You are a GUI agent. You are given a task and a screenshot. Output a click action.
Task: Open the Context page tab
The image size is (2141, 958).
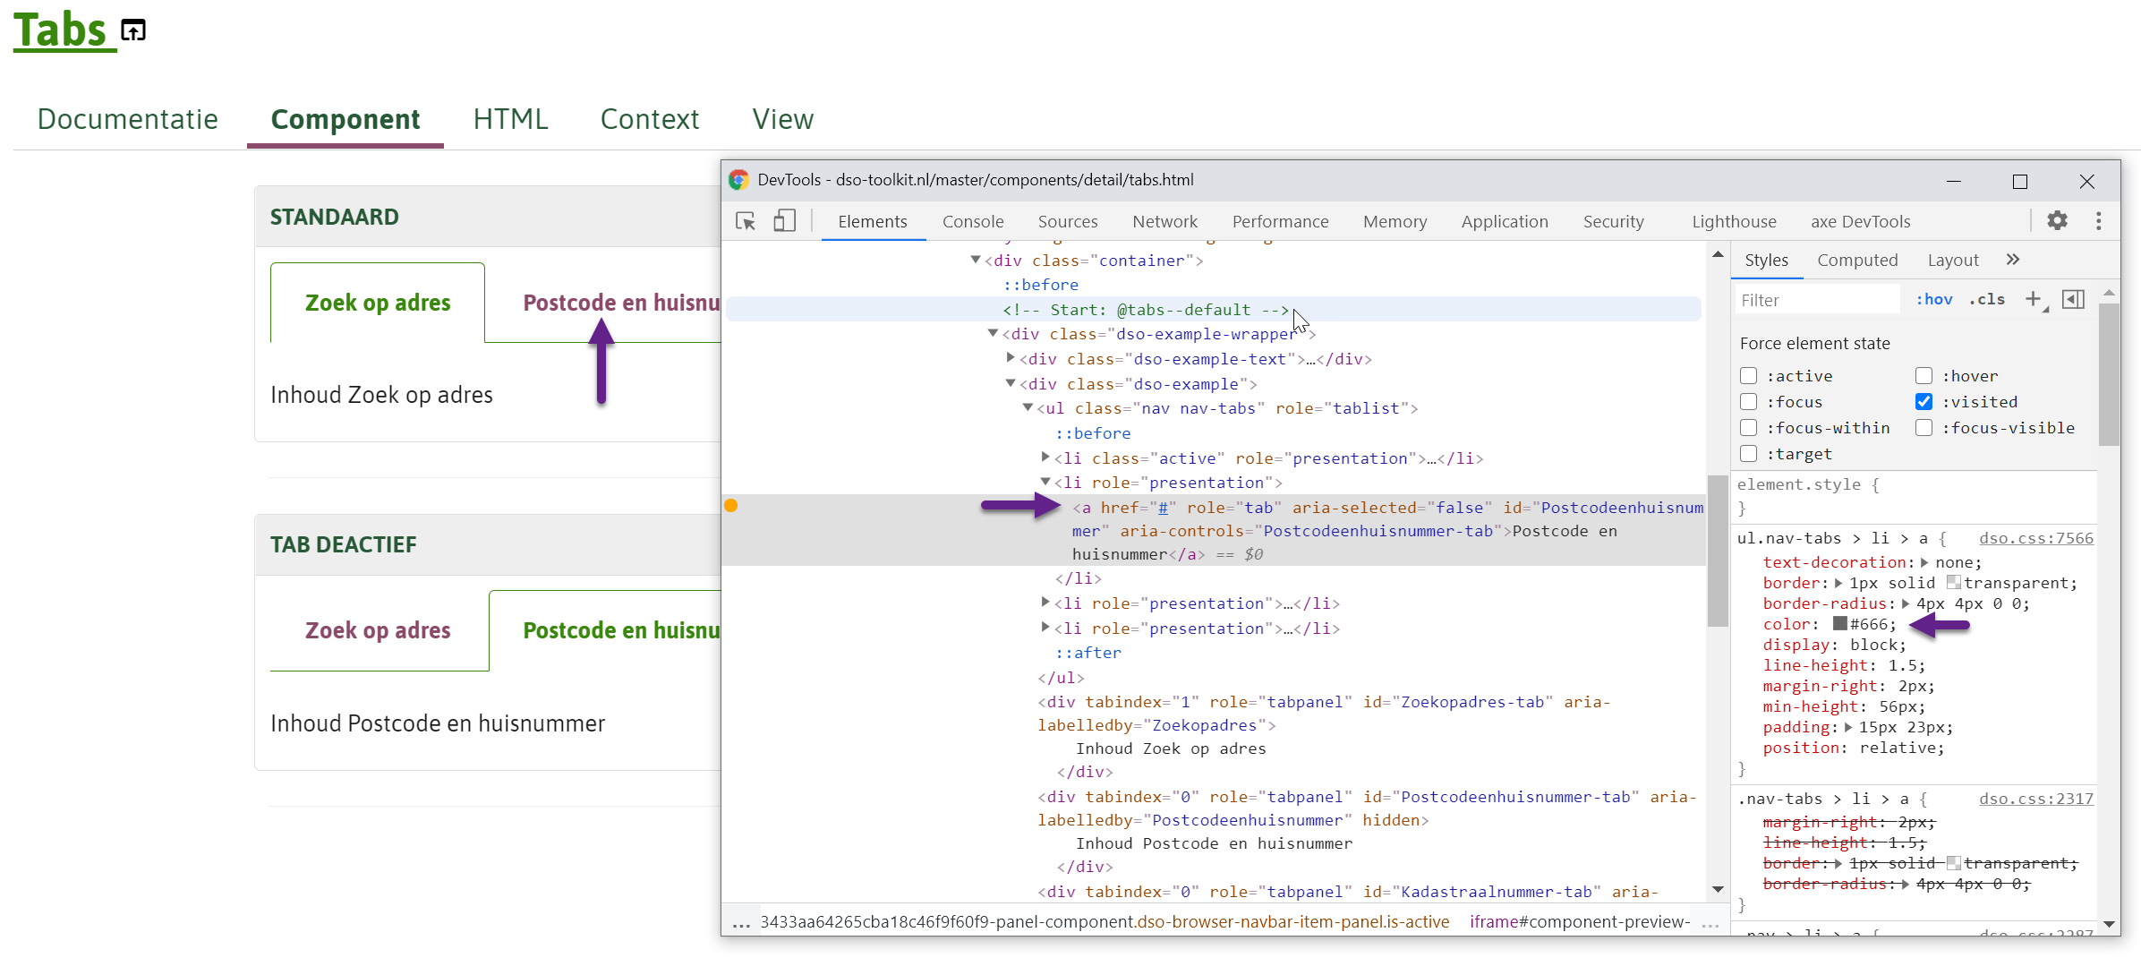tap(649, 119)
